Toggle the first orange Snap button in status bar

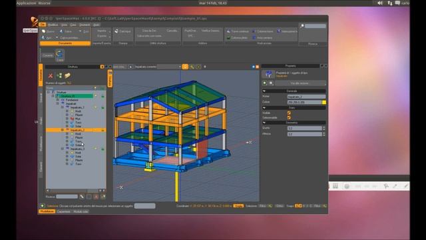(297, 206)
